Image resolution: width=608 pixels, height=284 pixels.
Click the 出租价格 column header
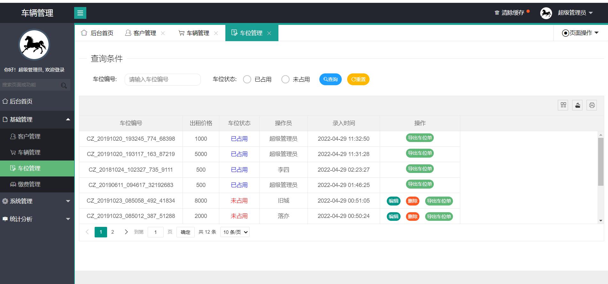(201, 123)
